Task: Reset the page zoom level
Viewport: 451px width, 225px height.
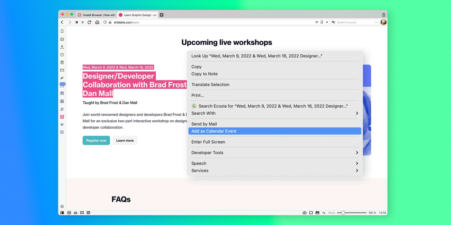Action: (x=332, y=213)
